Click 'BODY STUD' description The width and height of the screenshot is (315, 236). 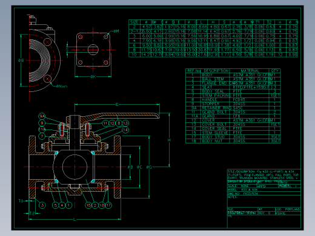[213, 137]
